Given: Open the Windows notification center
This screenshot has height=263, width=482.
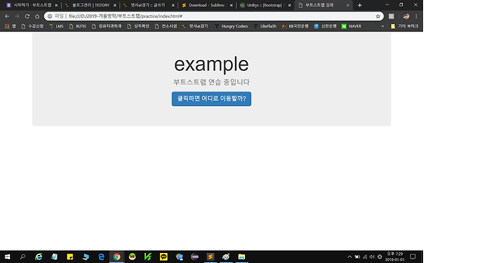Looking at the screenshot, I should [x=413, y=256].
